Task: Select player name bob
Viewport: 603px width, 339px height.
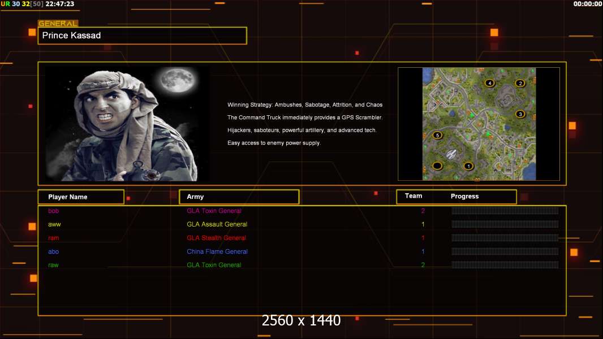Action: coord(53,211)
